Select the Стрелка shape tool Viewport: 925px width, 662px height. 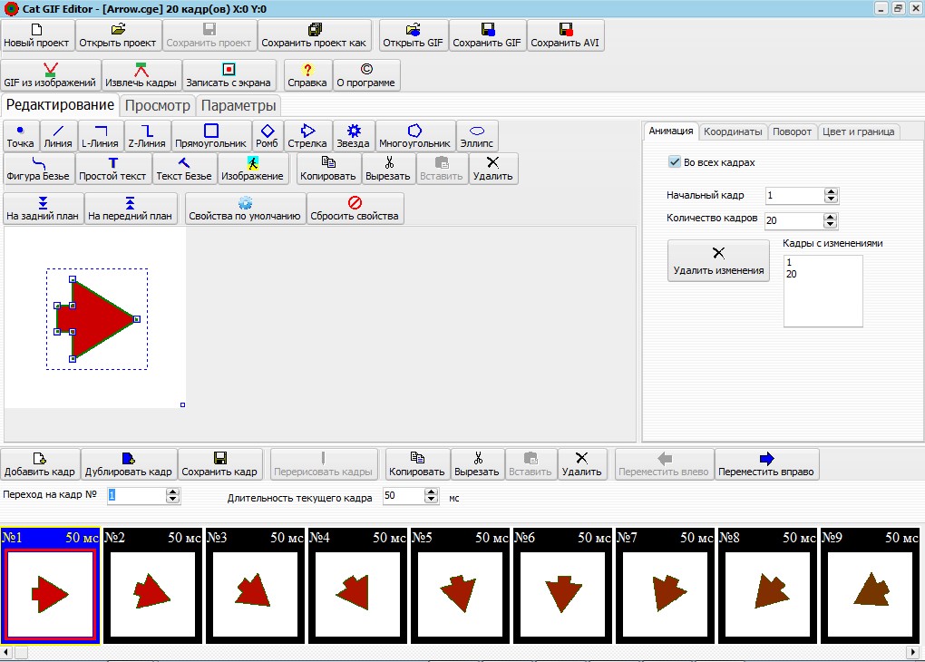click(x=307, y=136)
